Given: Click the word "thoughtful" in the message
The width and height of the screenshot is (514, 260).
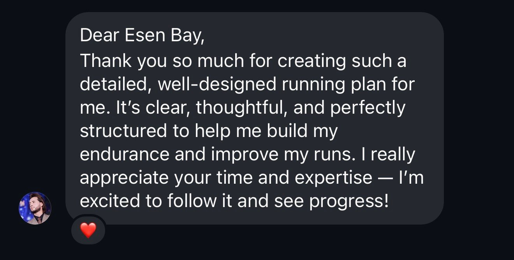Looking at the screenshot, I should [x=241, y=108].
